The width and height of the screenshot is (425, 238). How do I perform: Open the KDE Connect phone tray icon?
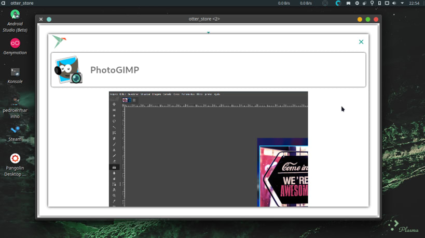coord(379,3)
